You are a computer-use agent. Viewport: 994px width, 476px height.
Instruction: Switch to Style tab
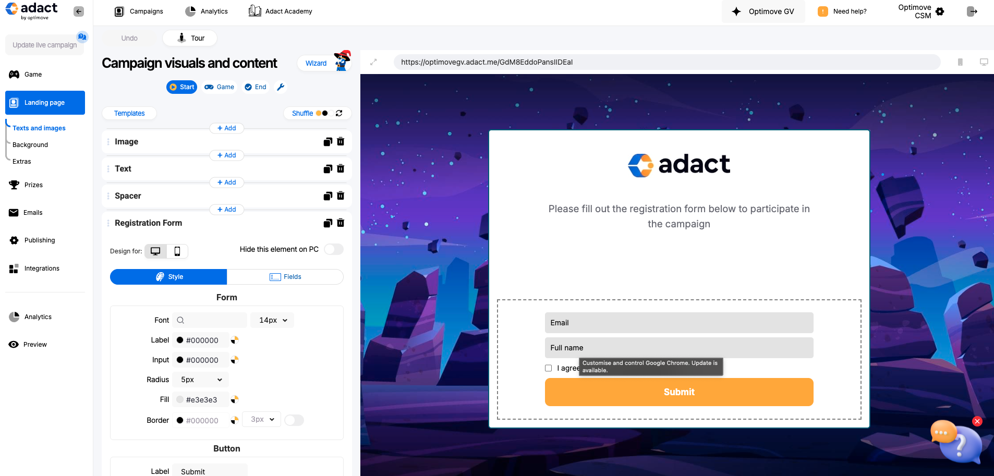tap(168, 277)
